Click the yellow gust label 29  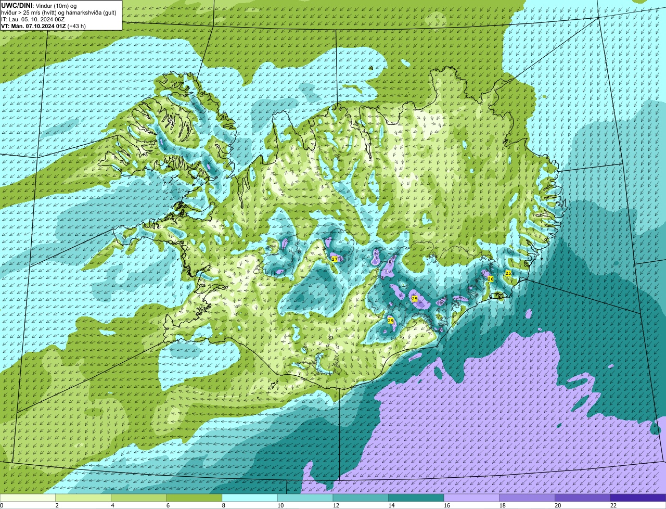[x=391, y=321]
